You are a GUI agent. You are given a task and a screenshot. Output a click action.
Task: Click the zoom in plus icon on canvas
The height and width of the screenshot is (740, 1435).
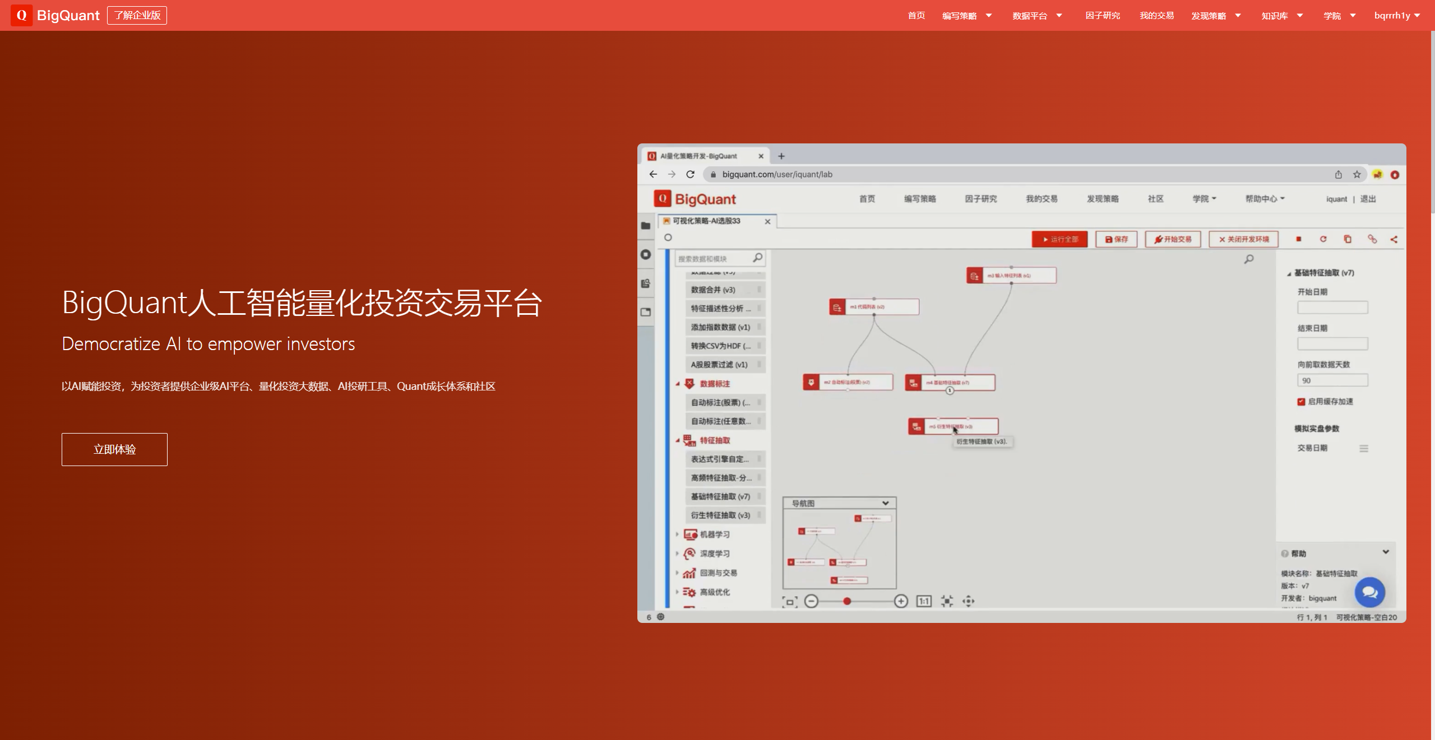[x=901, y=601]
